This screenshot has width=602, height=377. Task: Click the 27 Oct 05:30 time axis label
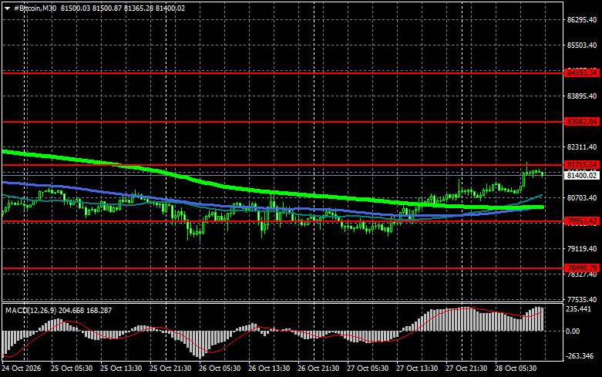(x=368, y=369)
